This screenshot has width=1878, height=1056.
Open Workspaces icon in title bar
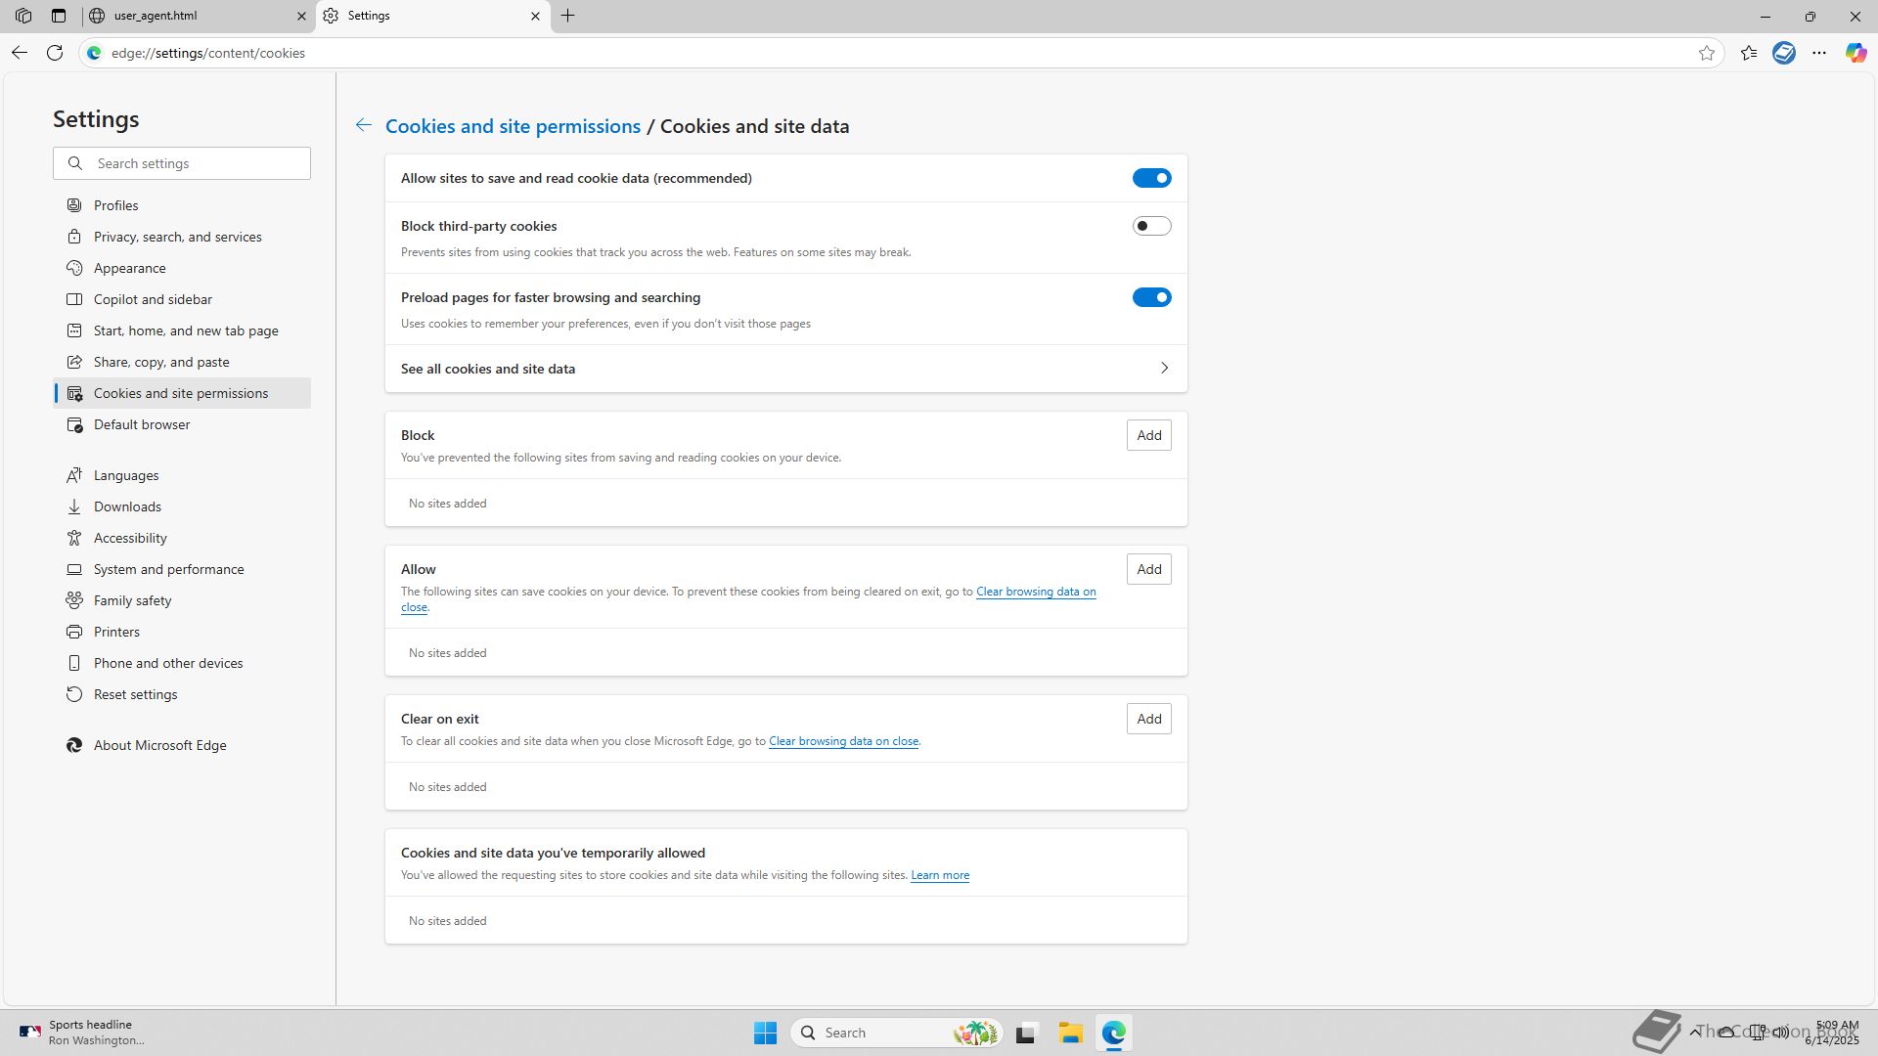[x=23, y=16]
